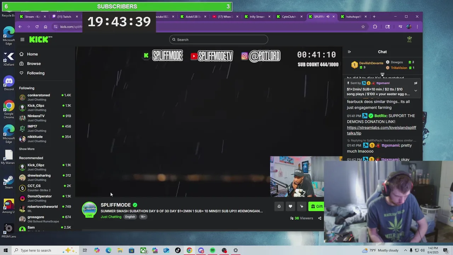Click DevilishDevante top gifter name
The image size is (453, 255).
tap(371, 63)
